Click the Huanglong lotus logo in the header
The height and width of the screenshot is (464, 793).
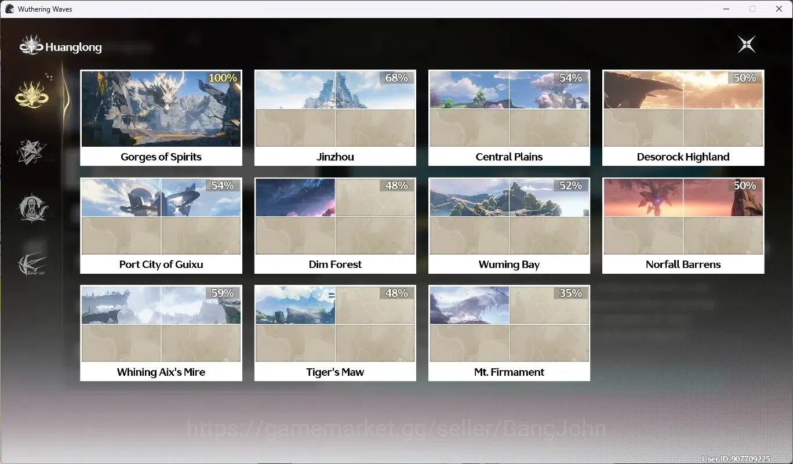click(x=31, y=45)
